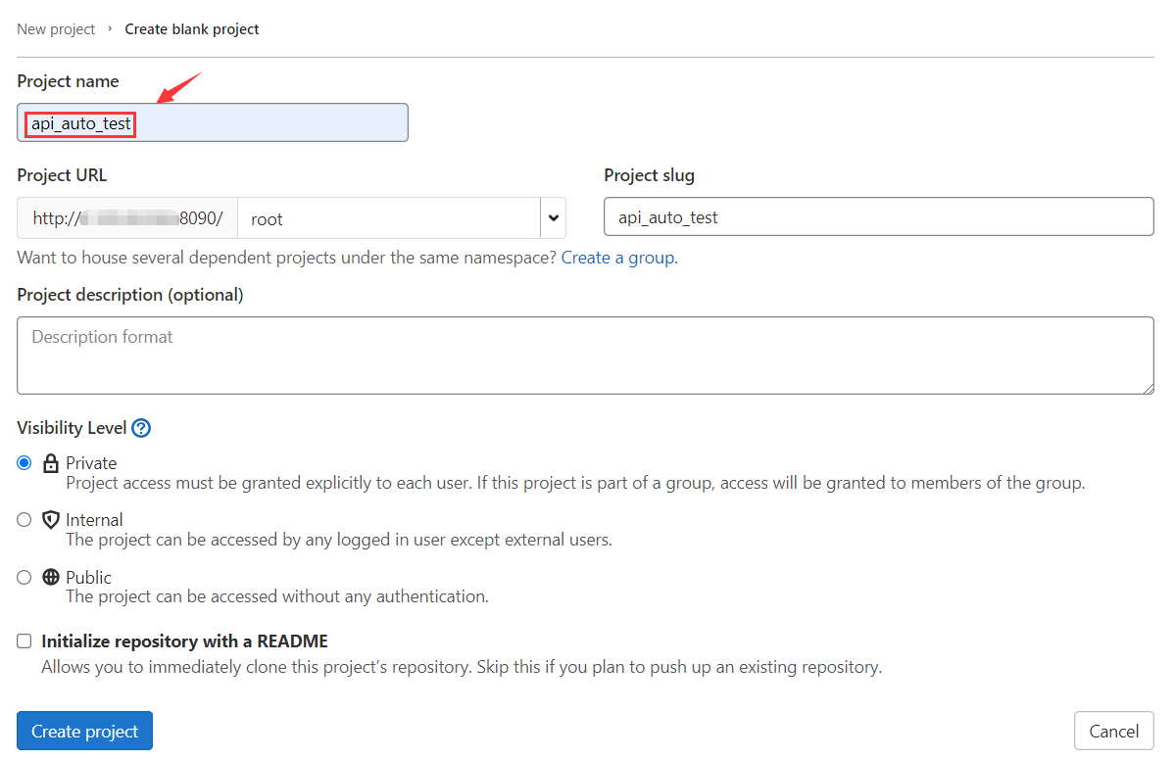Focus the Project name input field
1174x759 pixels.
point(265,123)
